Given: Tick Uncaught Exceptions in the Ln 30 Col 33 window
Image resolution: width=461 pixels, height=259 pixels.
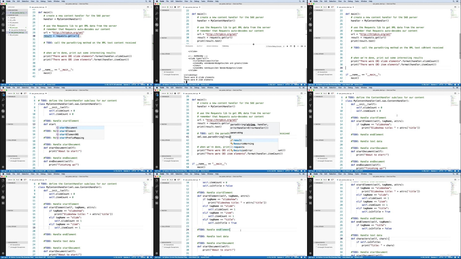Looking at the screenshot, I should click(317, 247).
